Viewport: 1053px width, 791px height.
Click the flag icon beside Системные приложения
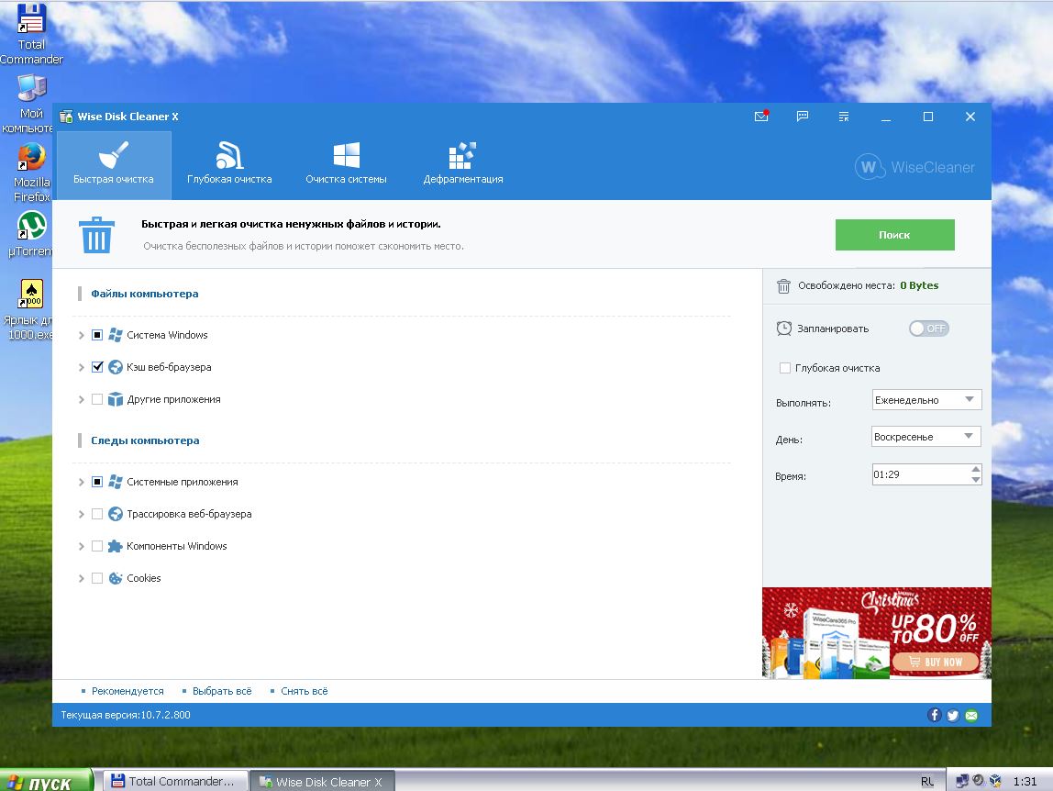click(x=116, y=482)
